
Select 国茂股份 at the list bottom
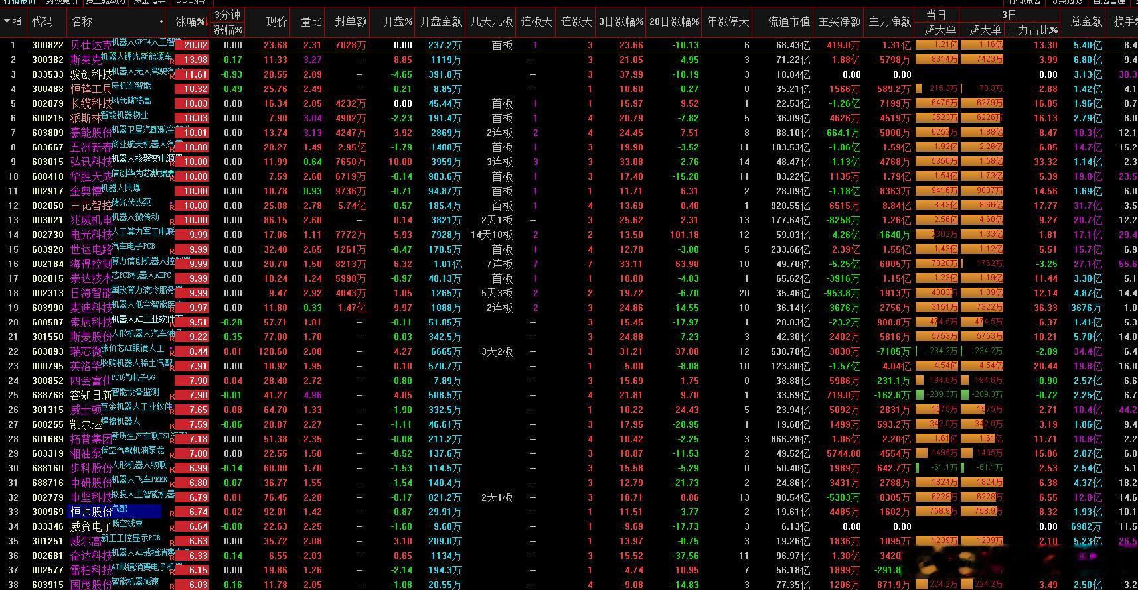pos(91,584)
